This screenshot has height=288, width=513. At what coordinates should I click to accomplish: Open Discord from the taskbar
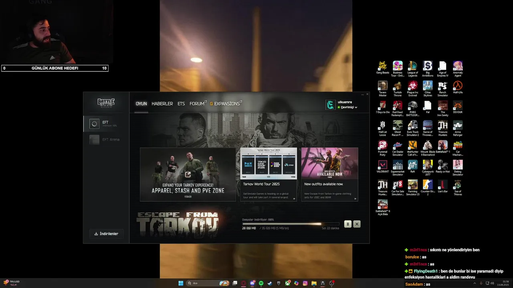252,283
